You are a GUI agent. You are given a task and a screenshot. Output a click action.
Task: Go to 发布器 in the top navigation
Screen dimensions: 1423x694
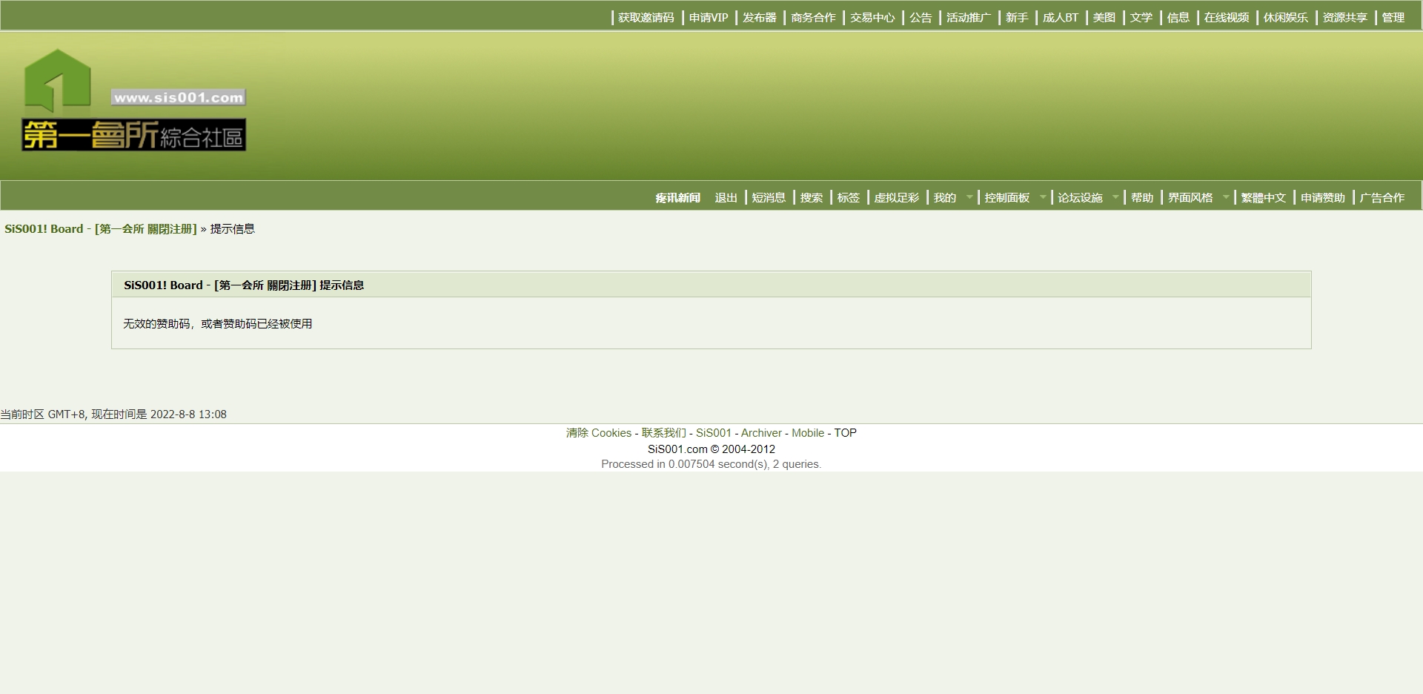760,18
